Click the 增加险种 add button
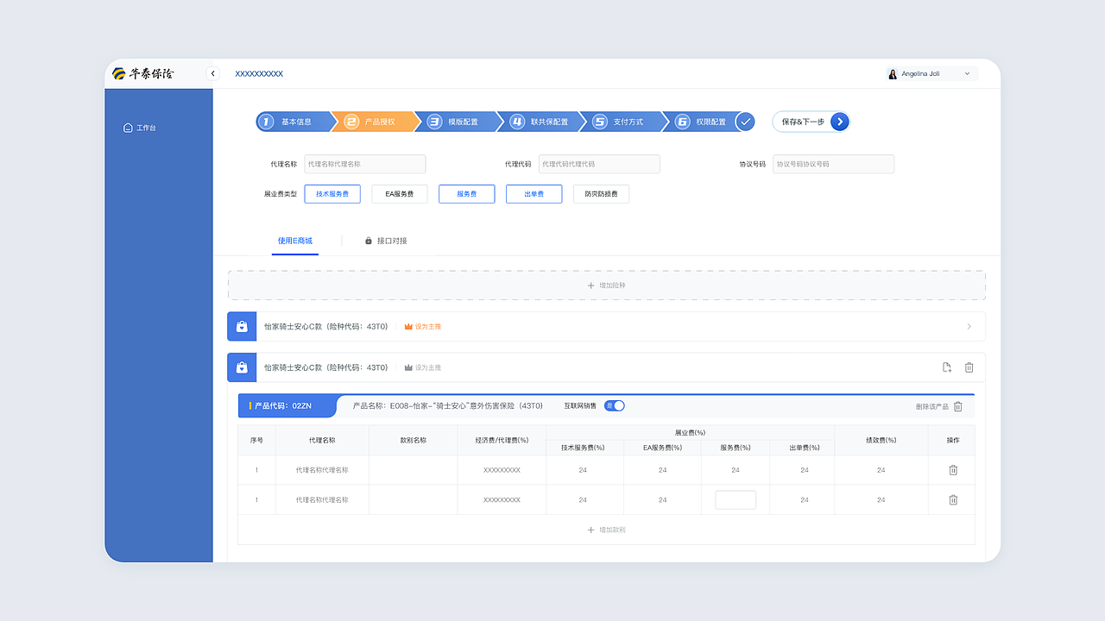 607,285
